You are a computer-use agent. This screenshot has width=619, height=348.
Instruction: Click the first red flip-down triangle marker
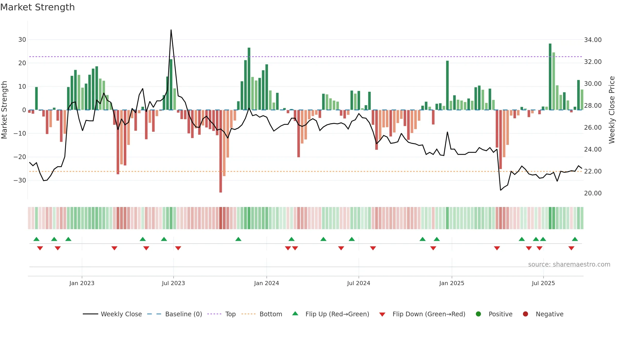[40, 248]
